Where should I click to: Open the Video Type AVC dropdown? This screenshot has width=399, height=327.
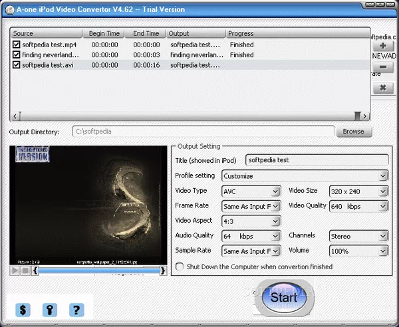[x=275, y=191]
